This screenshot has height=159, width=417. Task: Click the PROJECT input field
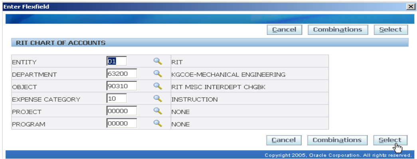122,111
